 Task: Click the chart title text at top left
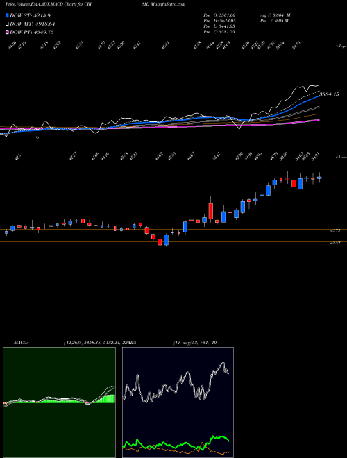point(49,4)
